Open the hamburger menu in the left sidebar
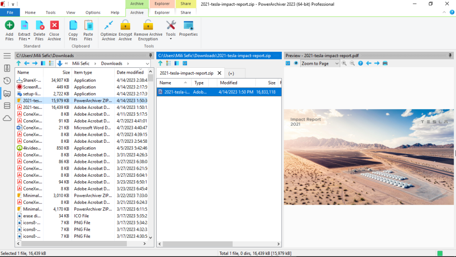Image resolution: width=456 pixels, height=257 pixels. click(7, 56)
